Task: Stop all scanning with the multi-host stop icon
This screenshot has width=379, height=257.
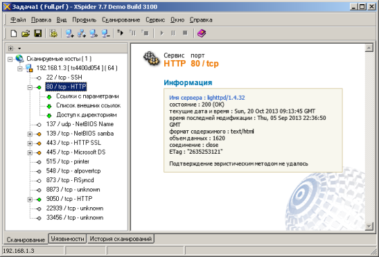Action: [146, 33]
